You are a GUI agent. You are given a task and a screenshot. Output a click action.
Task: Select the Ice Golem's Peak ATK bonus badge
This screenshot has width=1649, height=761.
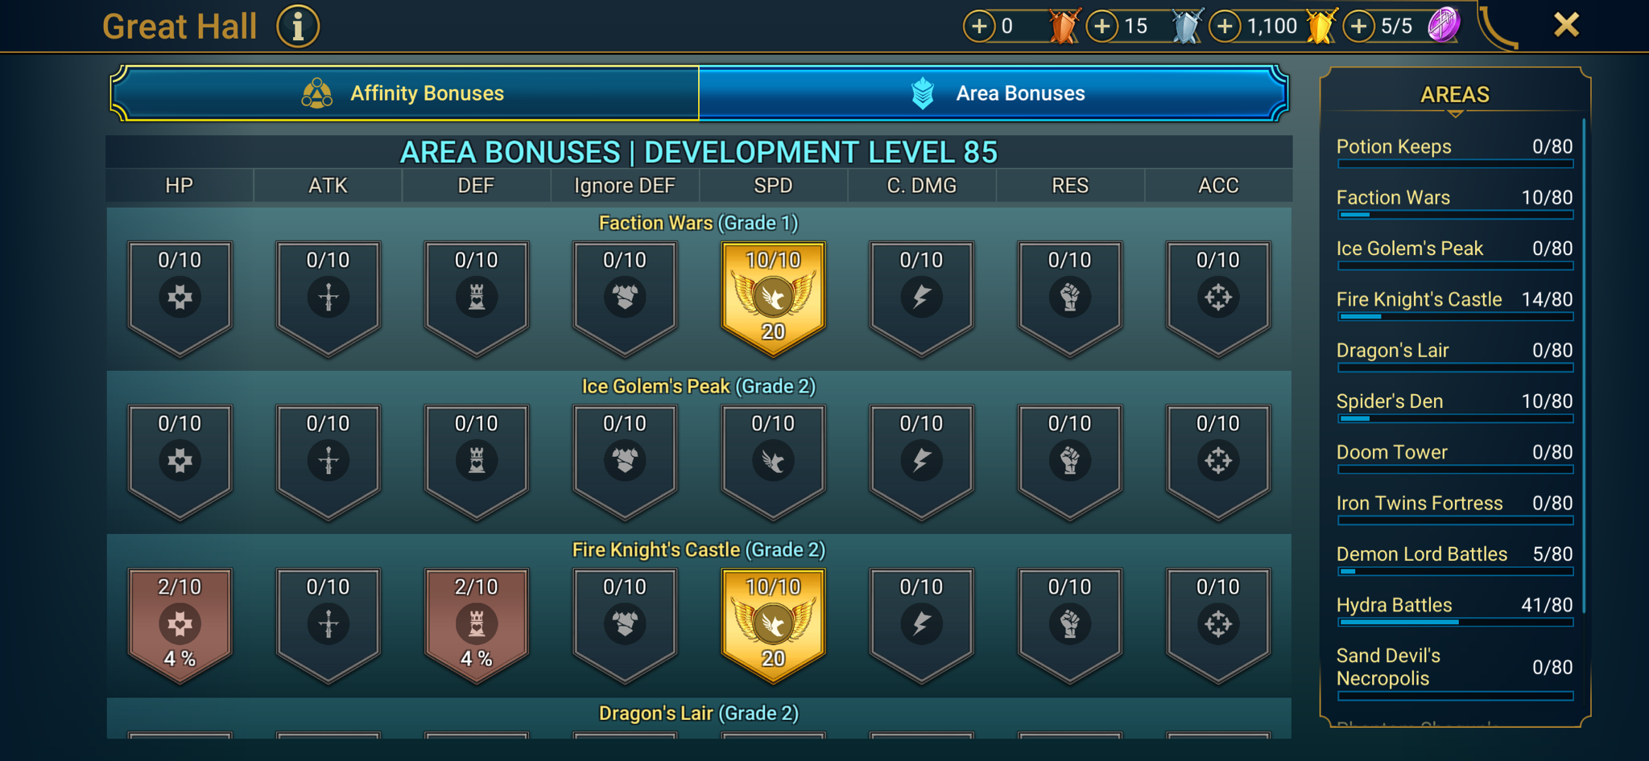click(328, 463)
